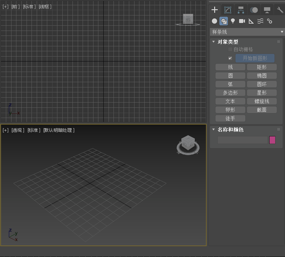Open the object color swatch

click(272, 140)
